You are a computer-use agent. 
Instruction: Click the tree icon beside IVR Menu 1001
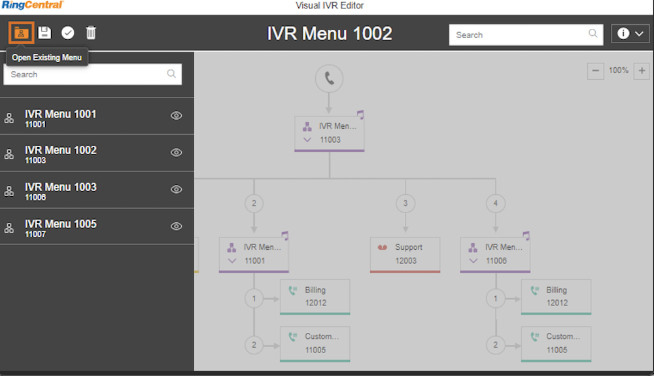9,118
